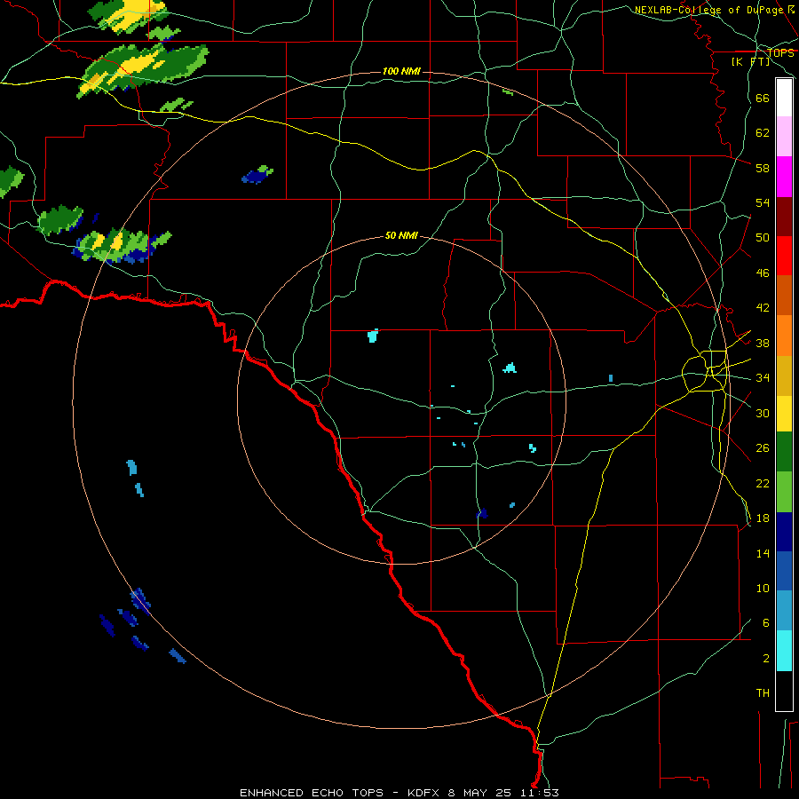The width and height of the screenshot is (799, 799).
Task: Click the legend value 30
Action: (763, 413)
